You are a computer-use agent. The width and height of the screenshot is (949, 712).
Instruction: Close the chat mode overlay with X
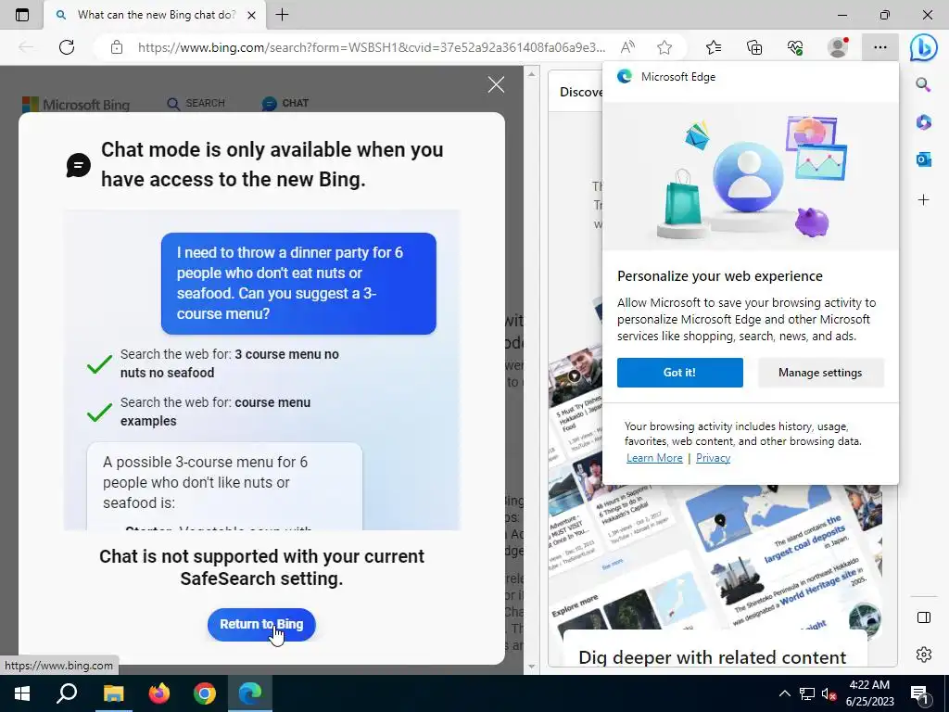[497, 84]
